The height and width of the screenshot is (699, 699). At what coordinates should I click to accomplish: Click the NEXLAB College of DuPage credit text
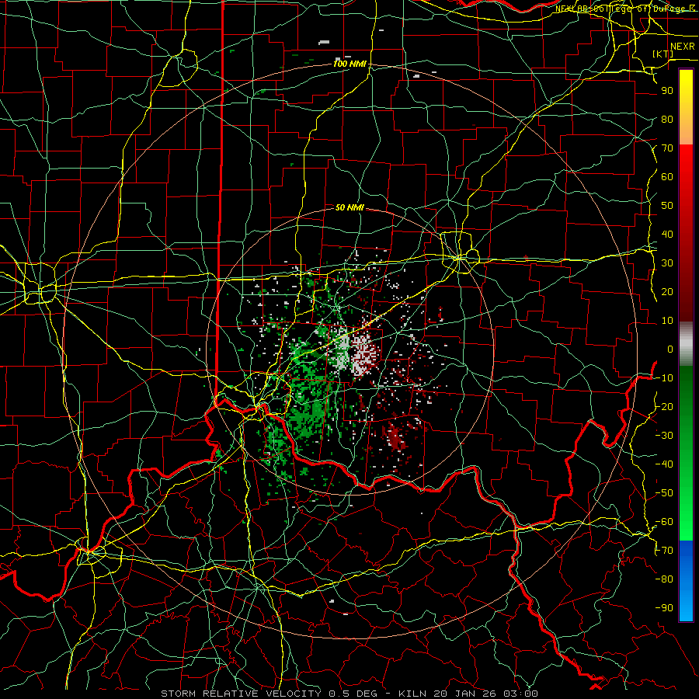[625, 9]
